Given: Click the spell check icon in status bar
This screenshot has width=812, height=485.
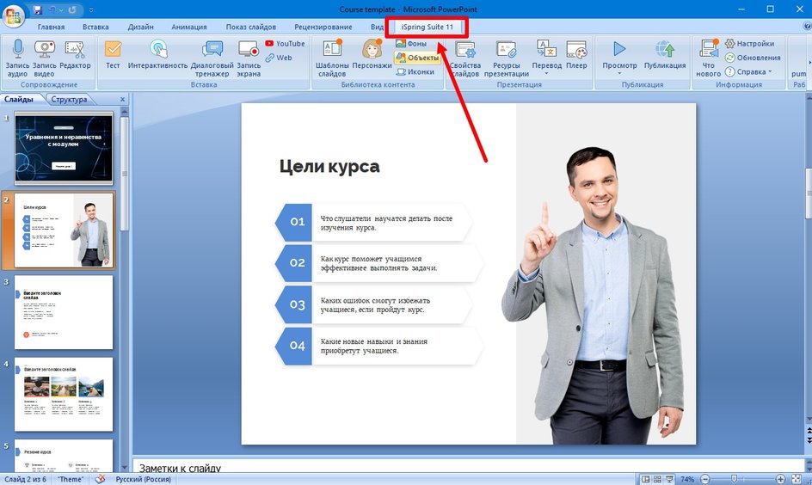Looking at the screenshot, I should [100, 479].
